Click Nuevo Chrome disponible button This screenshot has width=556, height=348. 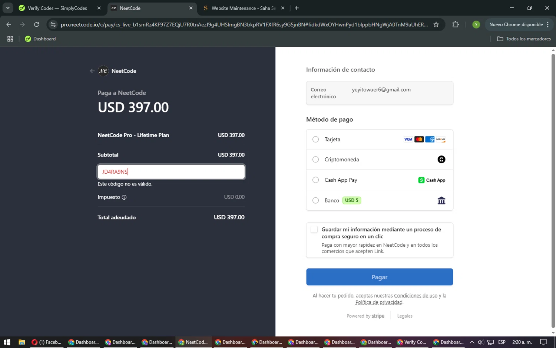pos(516,24)
